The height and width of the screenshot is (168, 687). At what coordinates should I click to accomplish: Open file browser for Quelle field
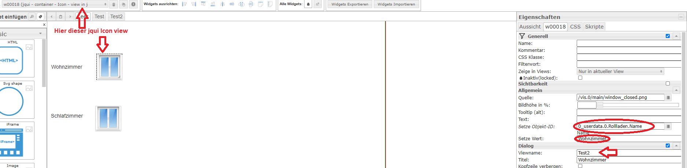[x=668, y=98]
